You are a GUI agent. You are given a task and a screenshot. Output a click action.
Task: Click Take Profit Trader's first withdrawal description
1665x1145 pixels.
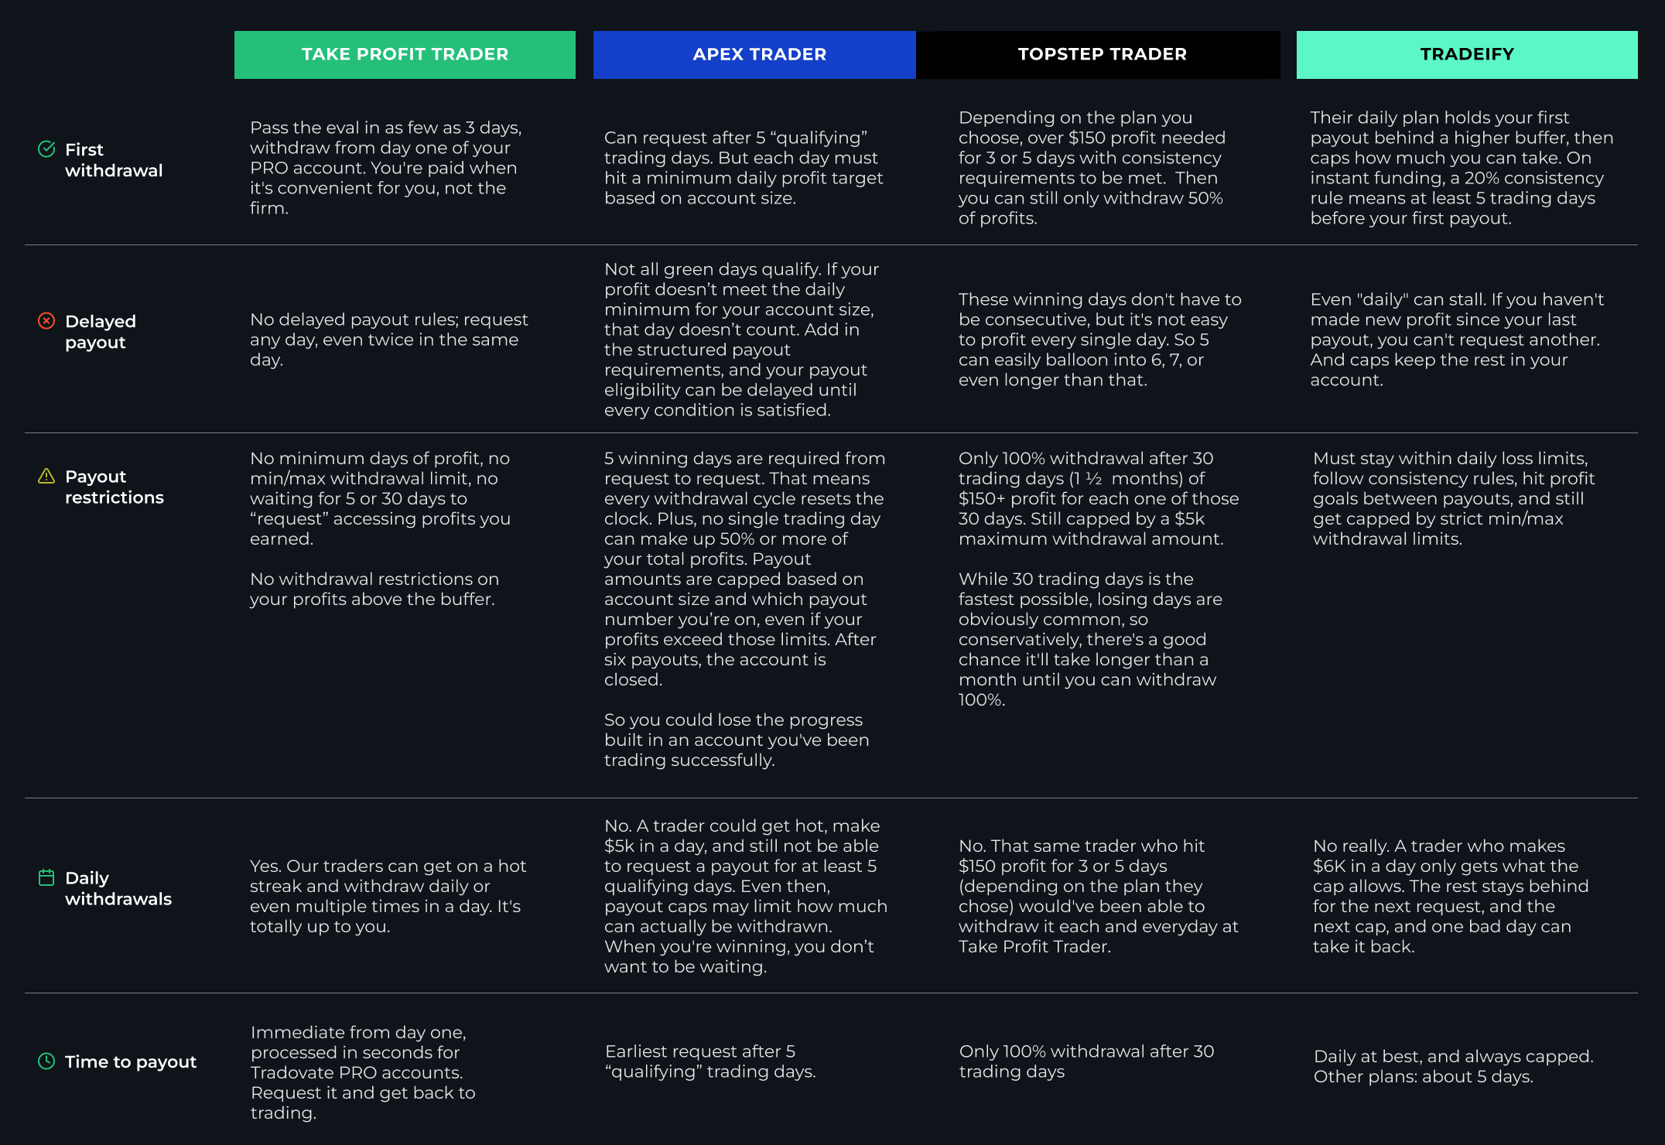[x=386, y=168]
